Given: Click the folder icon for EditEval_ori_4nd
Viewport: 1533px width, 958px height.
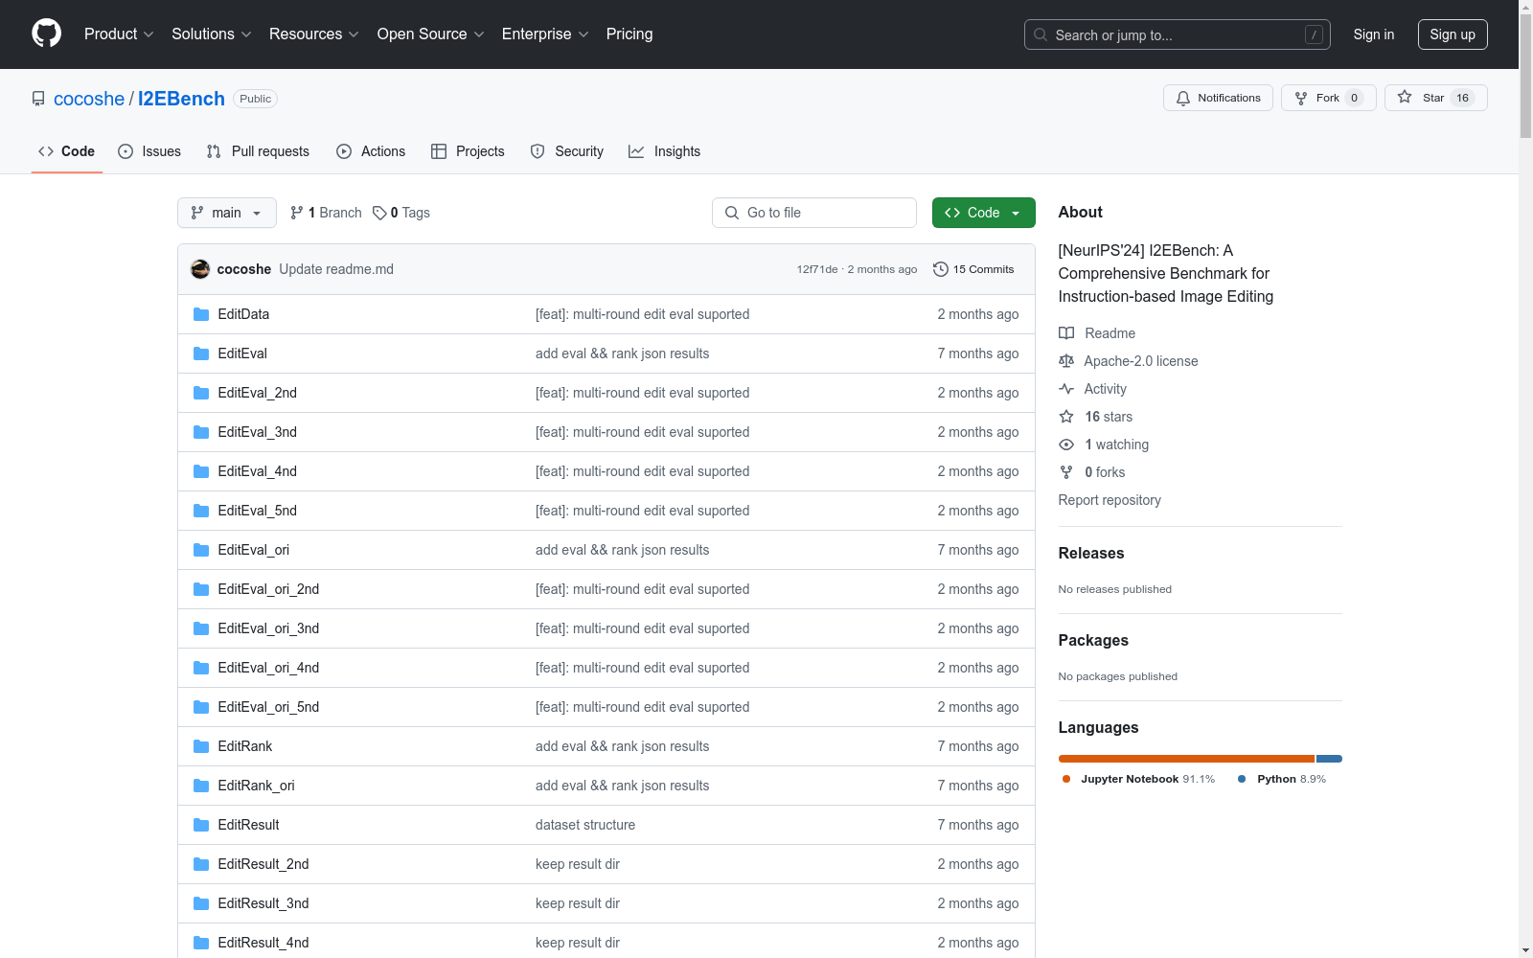Looking at the screenshot, I should pyautogui.click(x=201, y=668).
